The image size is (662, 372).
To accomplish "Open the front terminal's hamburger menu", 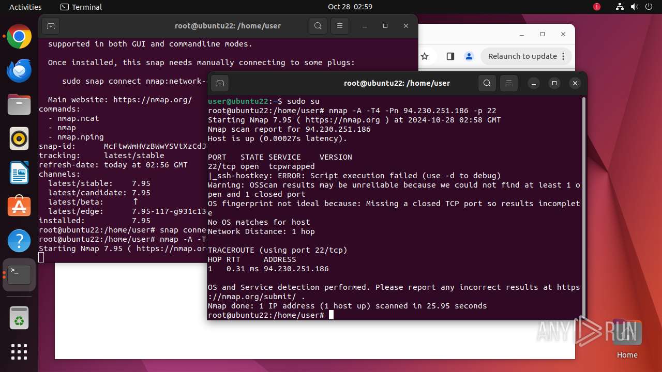I will coord(509,83).
